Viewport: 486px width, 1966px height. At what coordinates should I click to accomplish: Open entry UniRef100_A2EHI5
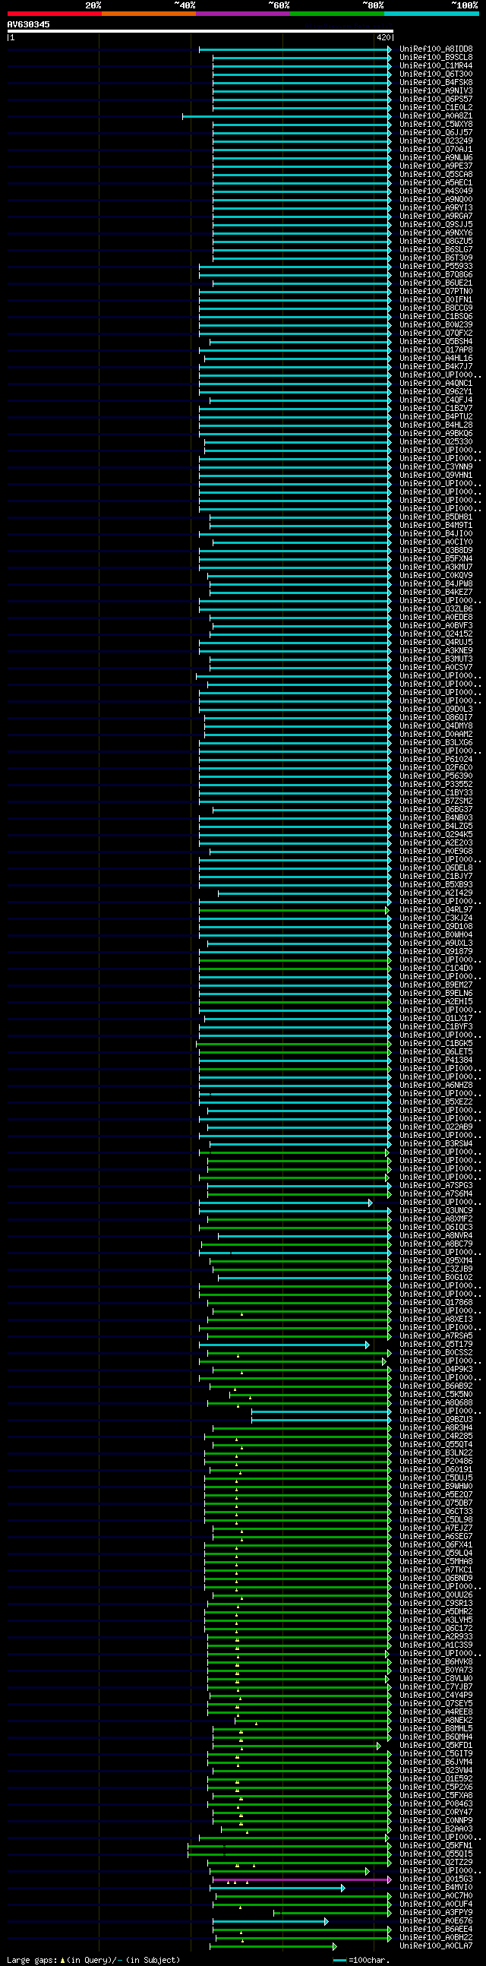tap(436, 1003)
